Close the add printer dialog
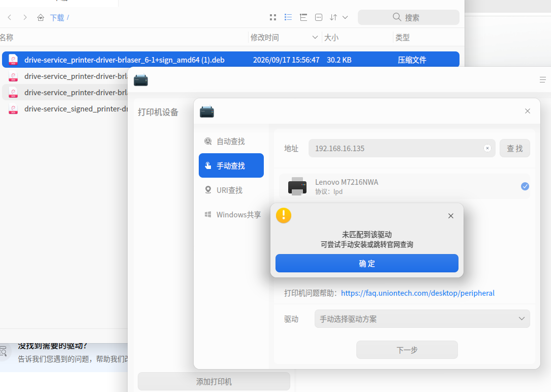 coord(528,111)
